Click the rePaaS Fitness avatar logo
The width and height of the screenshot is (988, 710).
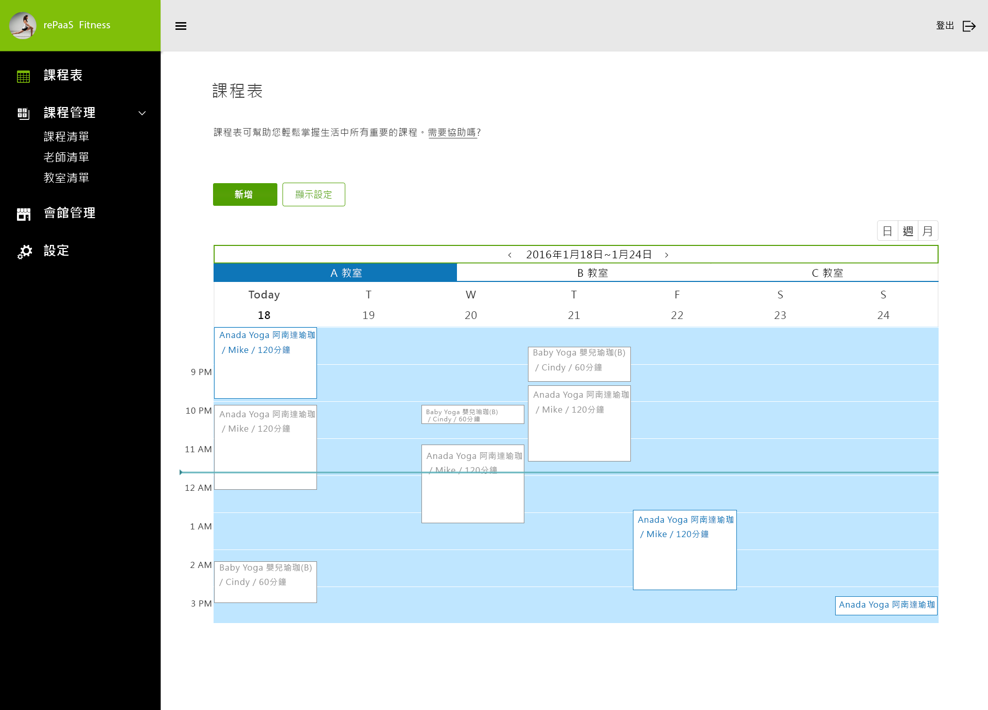tap(23, 25)
